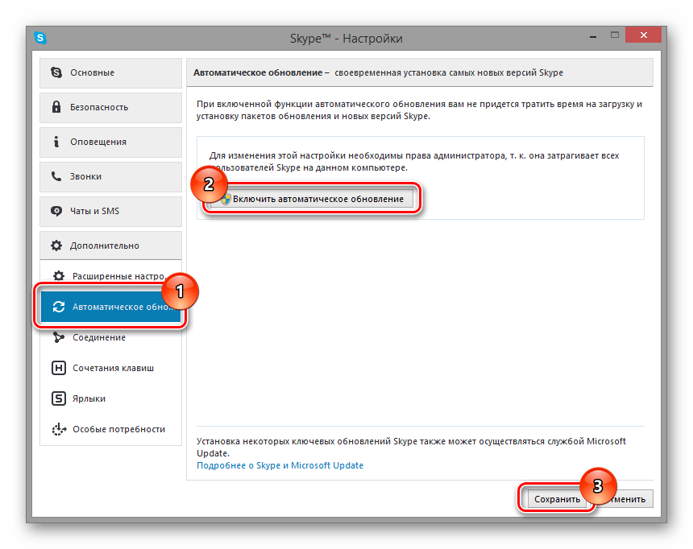Go to the Звонки settings section
Image resolution: width=693 pixels, height=549 pixels.
(x=110, y=176)
